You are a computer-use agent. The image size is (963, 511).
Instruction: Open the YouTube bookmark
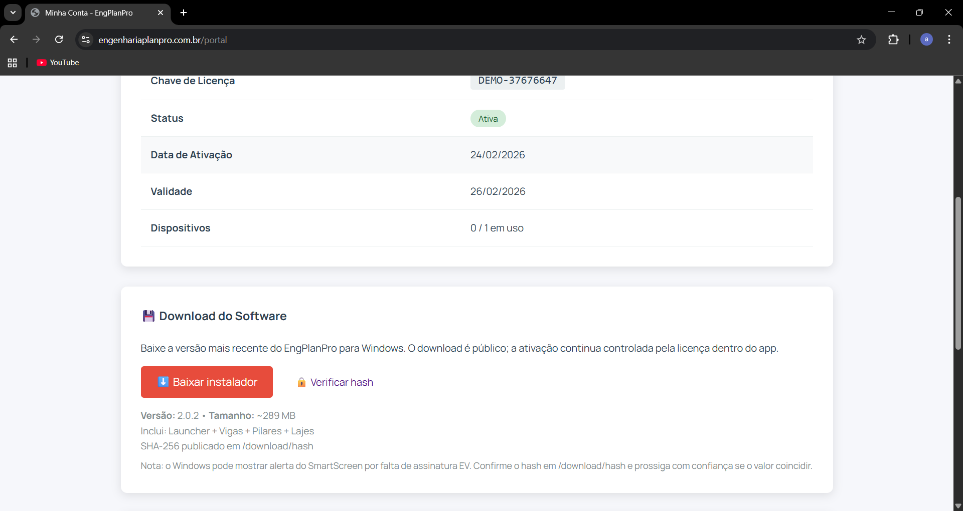(x=58, y=63)
